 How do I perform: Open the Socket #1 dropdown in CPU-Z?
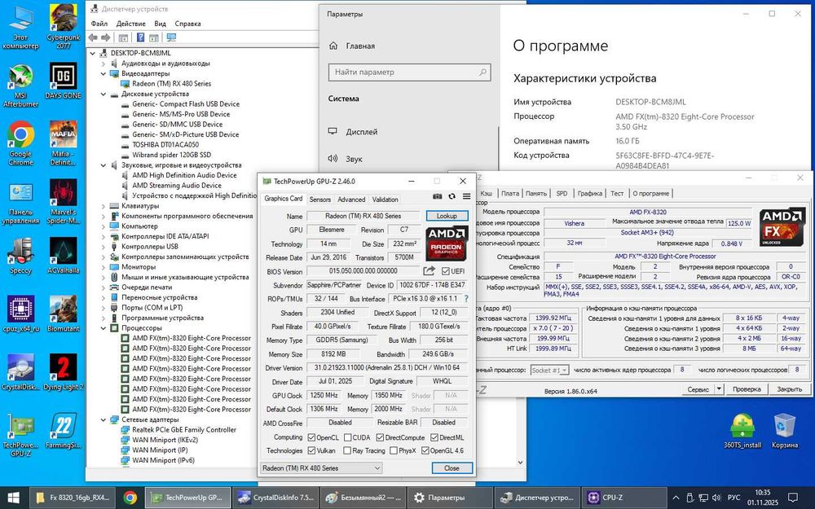point(549,371)
